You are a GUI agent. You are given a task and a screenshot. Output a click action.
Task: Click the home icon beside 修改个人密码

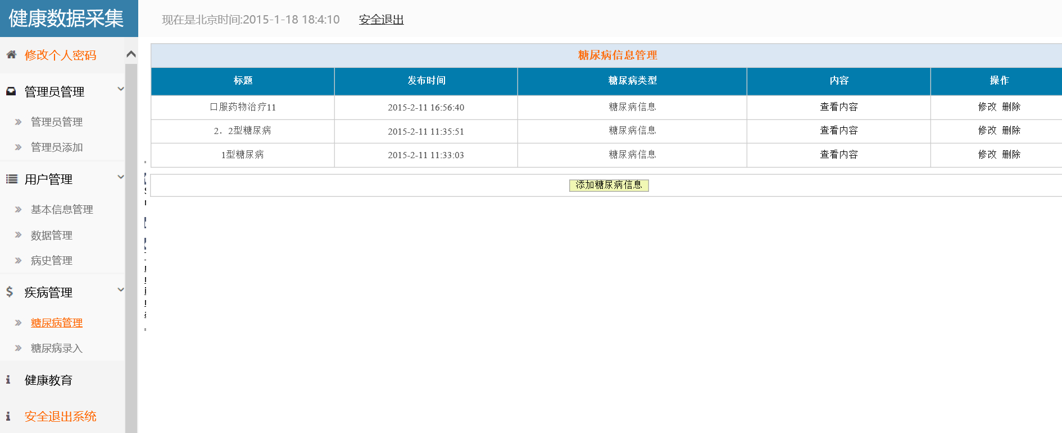point(11,54)
